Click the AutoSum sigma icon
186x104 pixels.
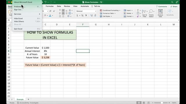click(x=138, y=10)
